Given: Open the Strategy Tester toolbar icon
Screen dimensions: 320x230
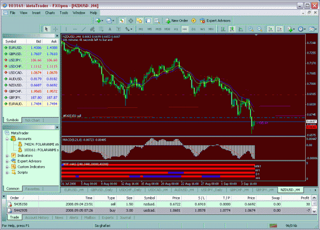Looking at the screenshot, I should [157, 20].
